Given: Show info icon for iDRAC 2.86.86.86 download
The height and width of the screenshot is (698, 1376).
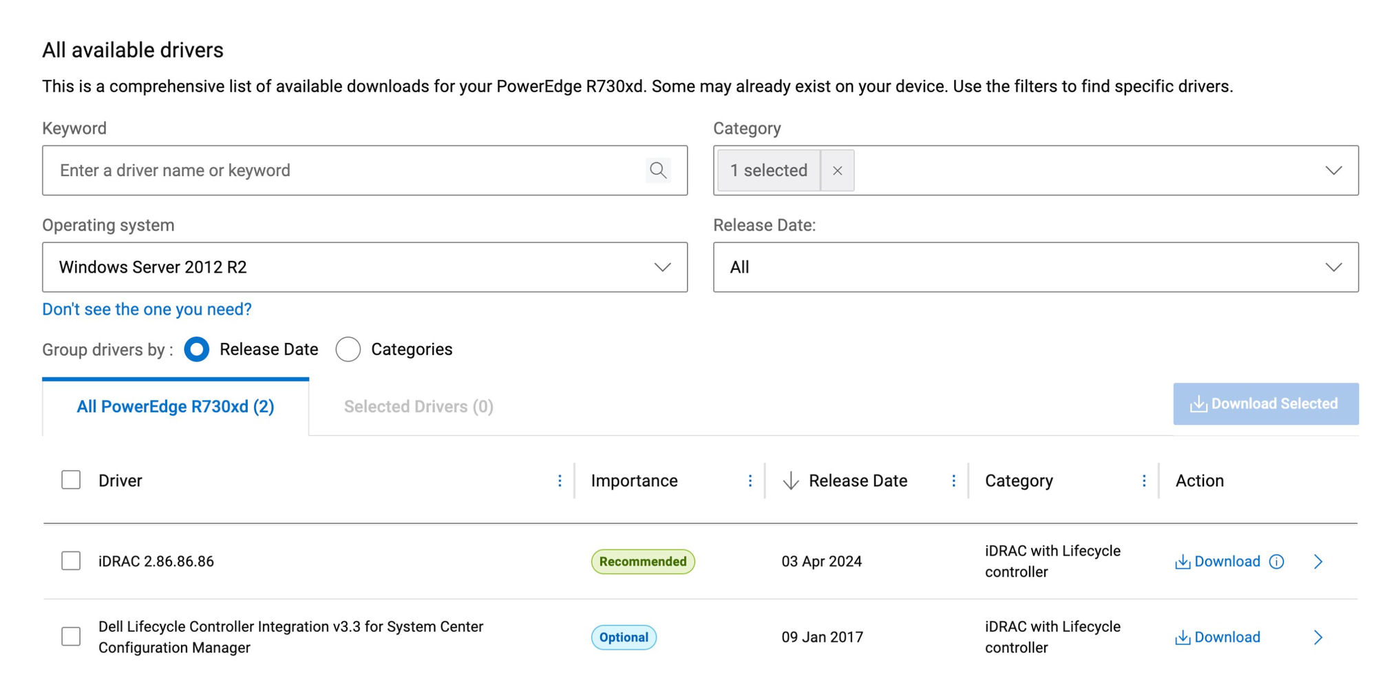Looking at the screenshot, I should click(1276, 562).
